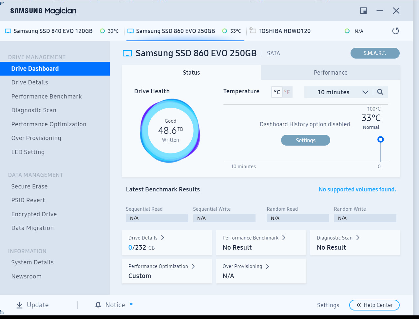This screenshot has height=319, width=419.
Task: Open the Help Center button
Action: point(374,305)
